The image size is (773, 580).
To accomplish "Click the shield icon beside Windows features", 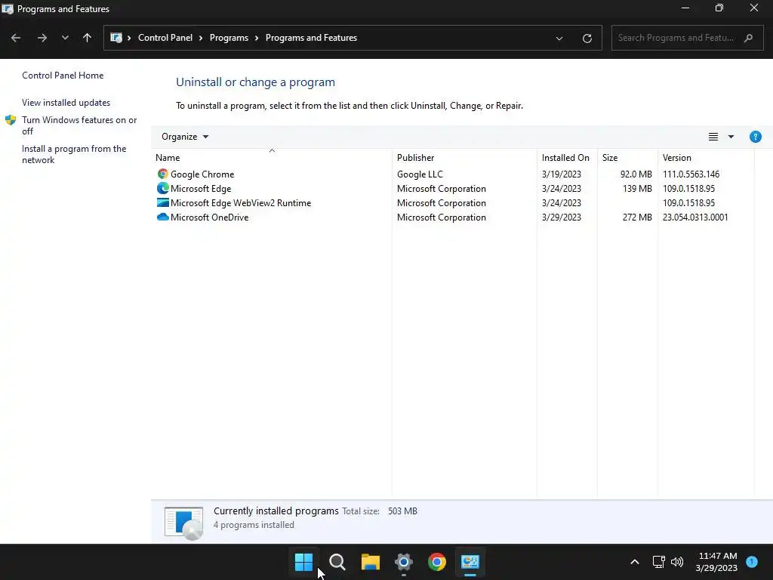I will point(11,120).
